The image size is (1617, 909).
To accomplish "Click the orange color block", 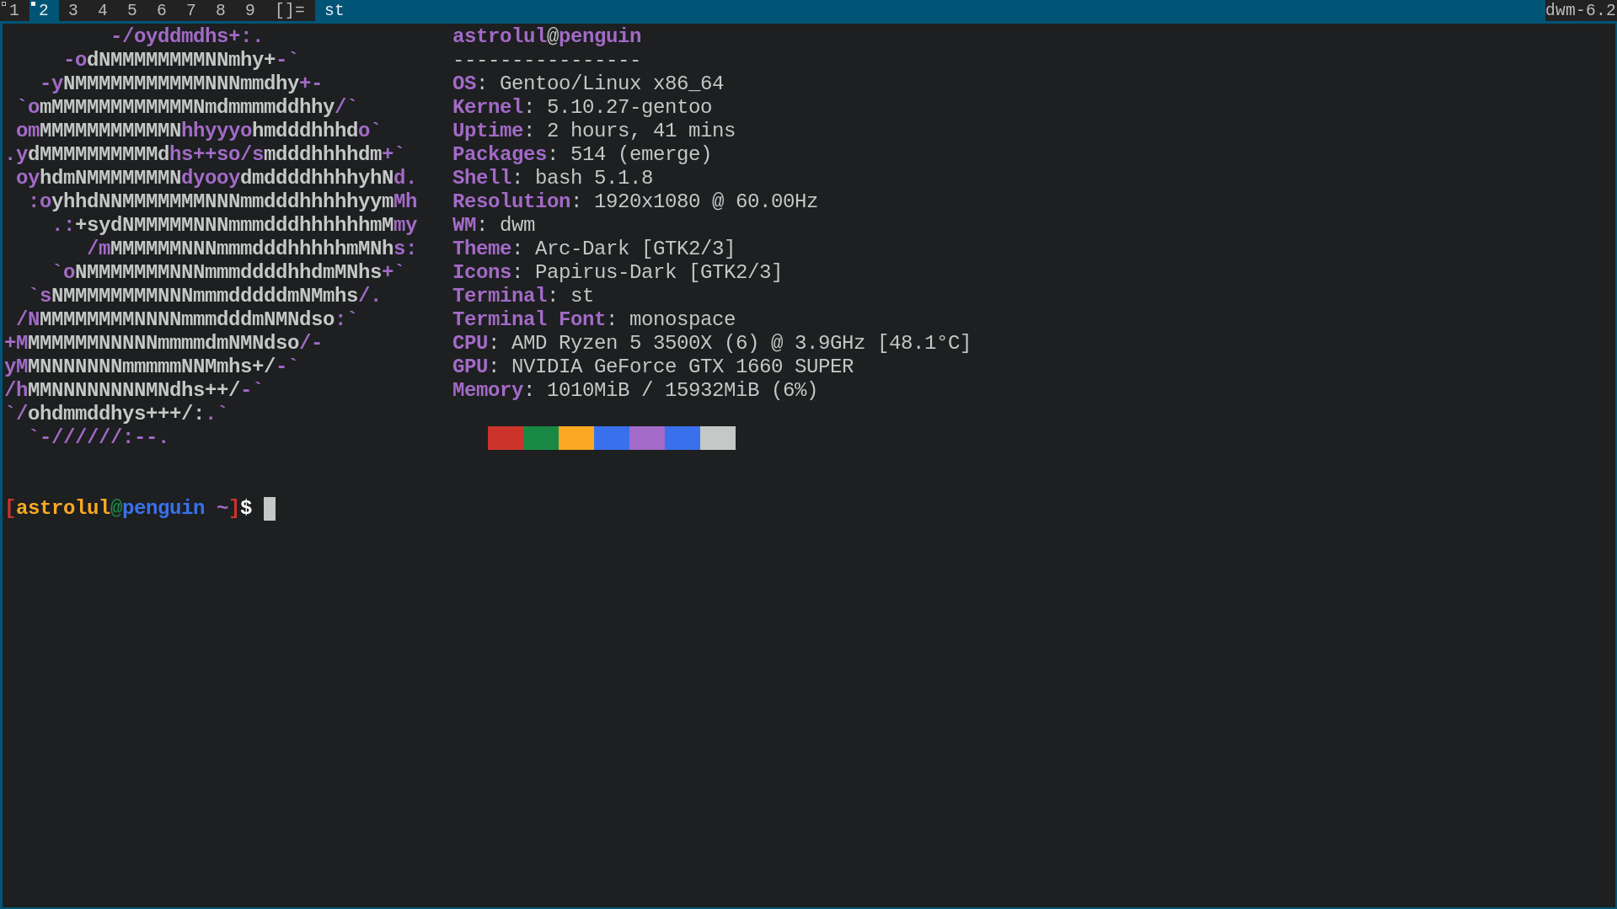I will click(576, 438).
